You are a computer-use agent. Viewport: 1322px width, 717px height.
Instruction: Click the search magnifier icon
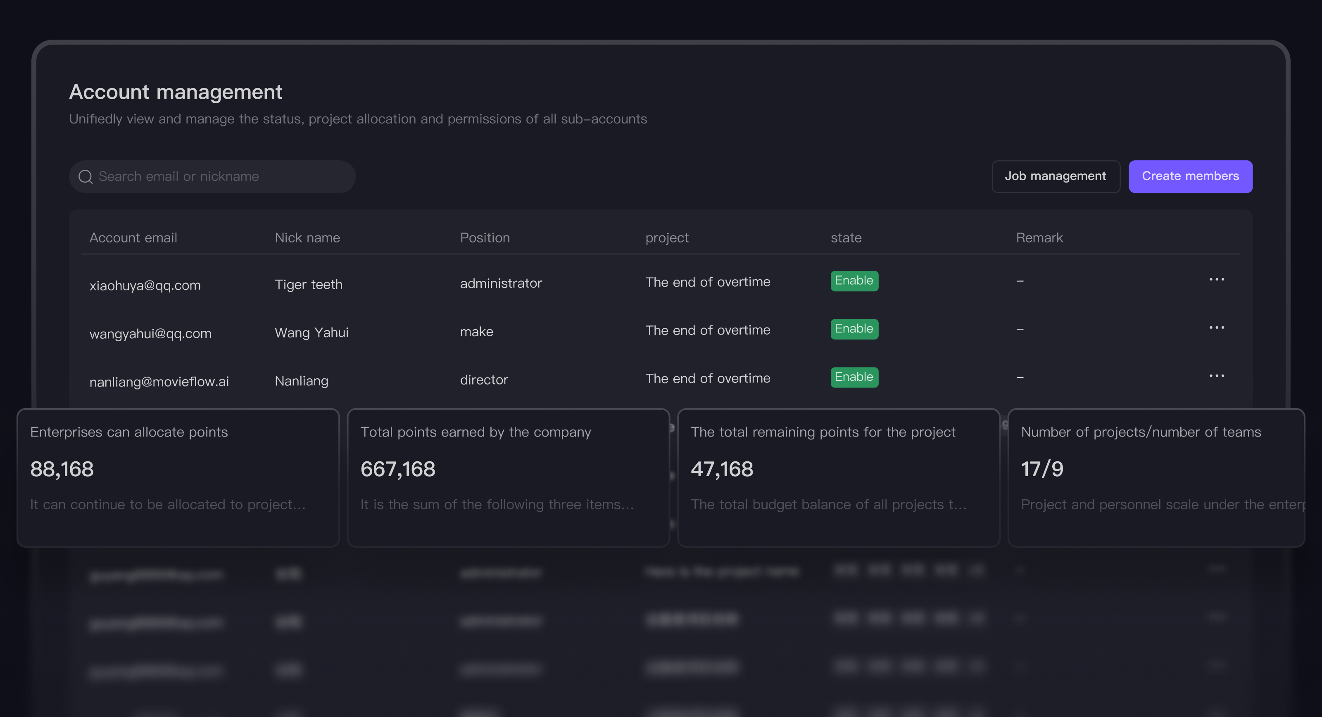tap(85, 176)
